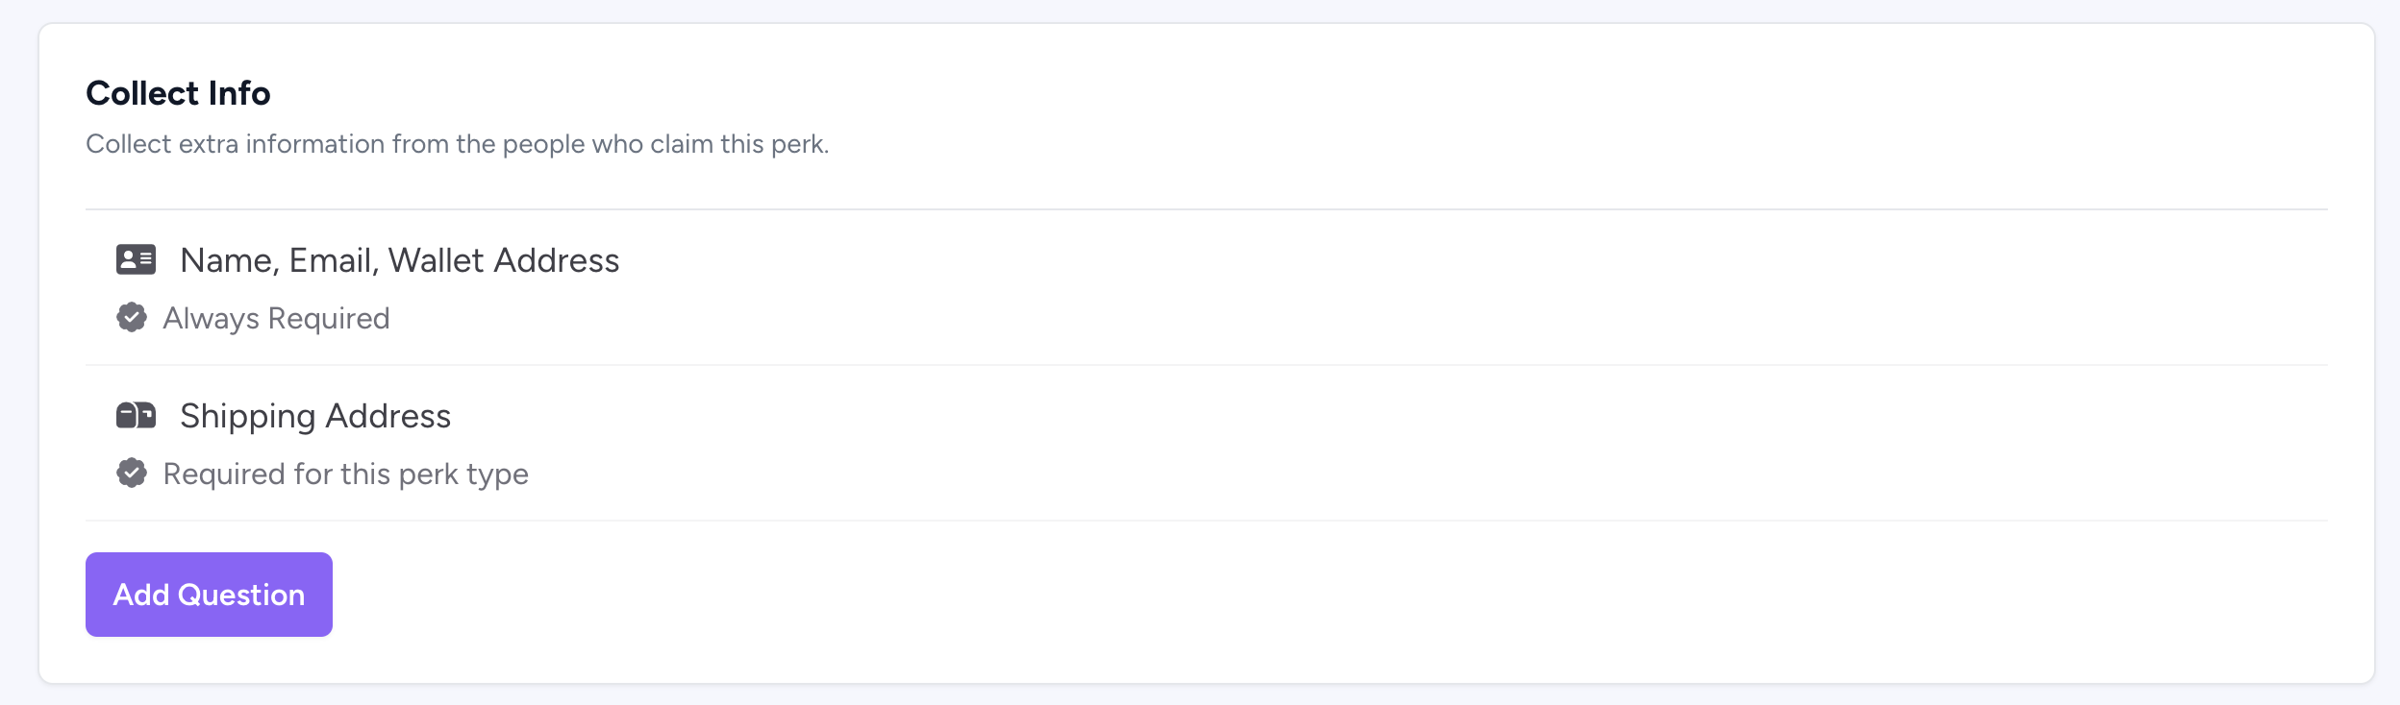
Task: Select the Shipping Address row title
Action: [x=315, y=416]
